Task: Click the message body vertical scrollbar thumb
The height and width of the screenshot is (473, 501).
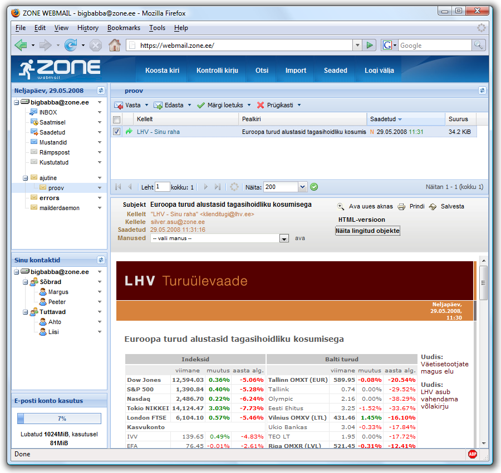Action: [x=484, y=282]
